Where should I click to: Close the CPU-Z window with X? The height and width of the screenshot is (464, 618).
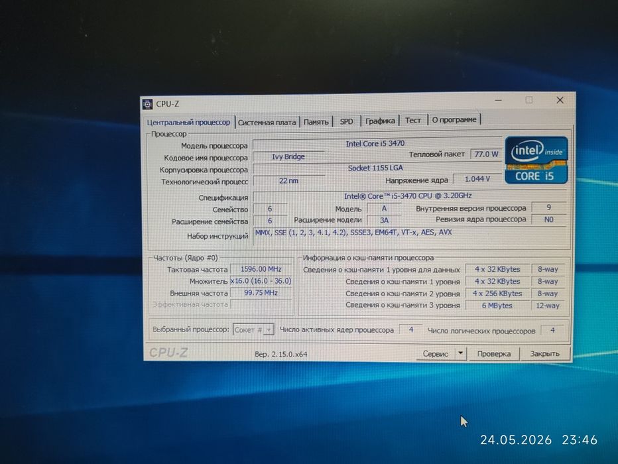[560, 100]
